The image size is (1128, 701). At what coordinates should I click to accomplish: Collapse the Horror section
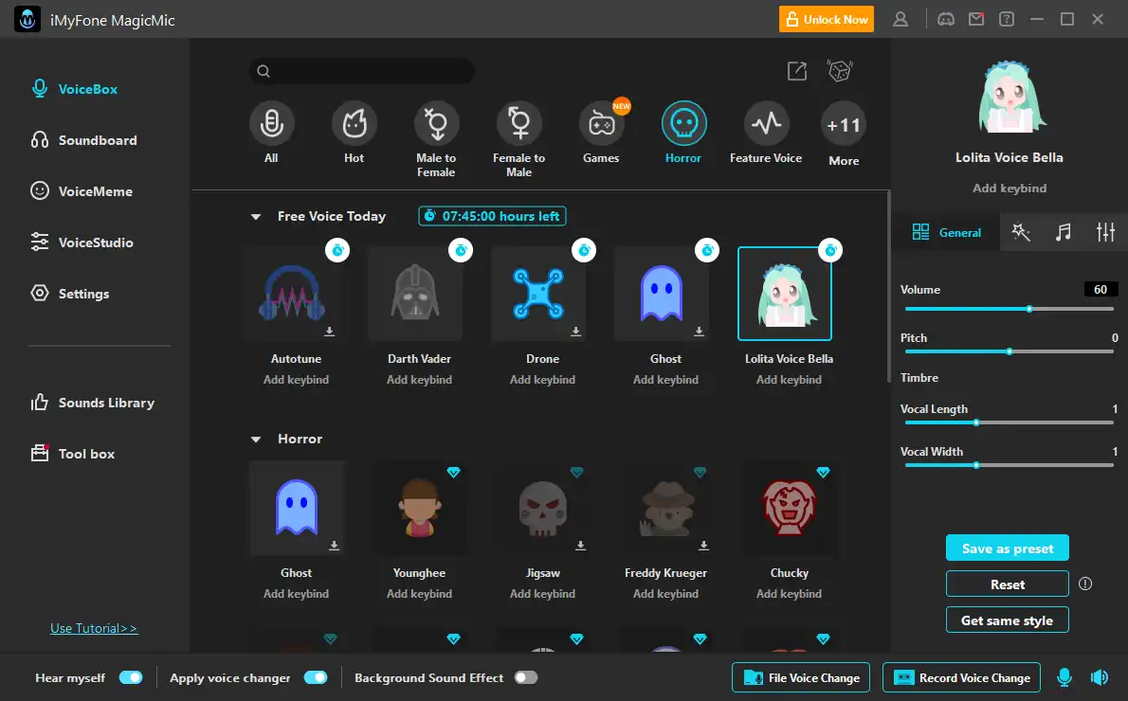point(255,440)
